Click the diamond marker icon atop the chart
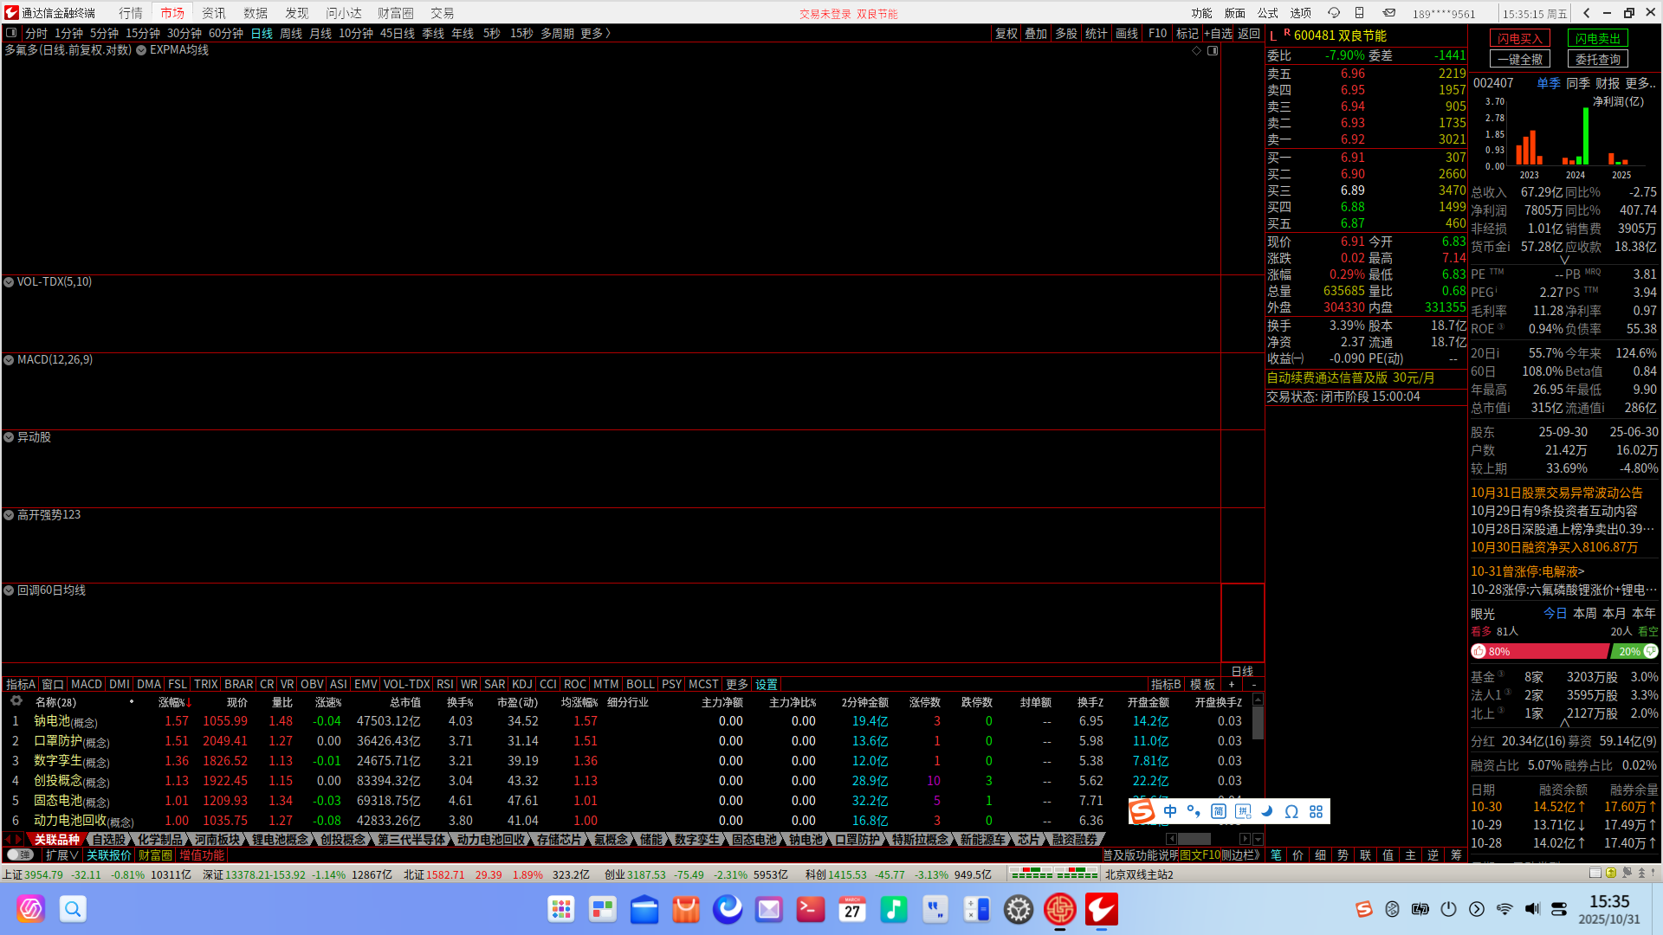1663x935 pixels. pyautogui.click(x=1197, y=50)
